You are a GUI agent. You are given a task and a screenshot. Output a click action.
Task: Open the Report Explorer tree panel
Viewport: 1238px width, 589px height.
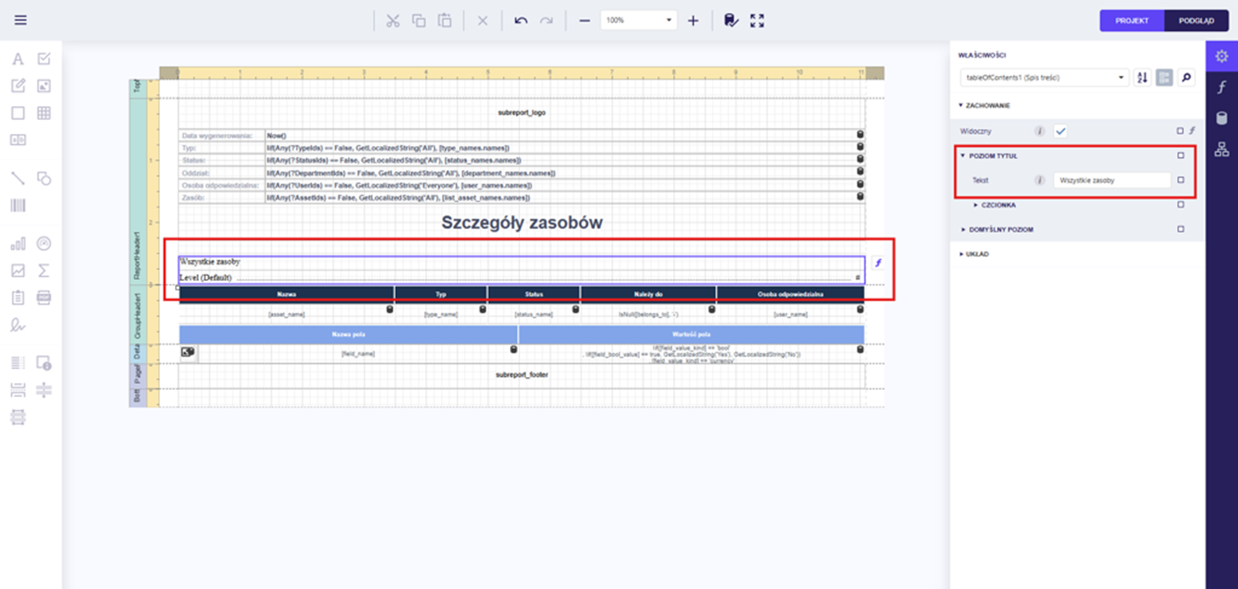[1222, 149]
